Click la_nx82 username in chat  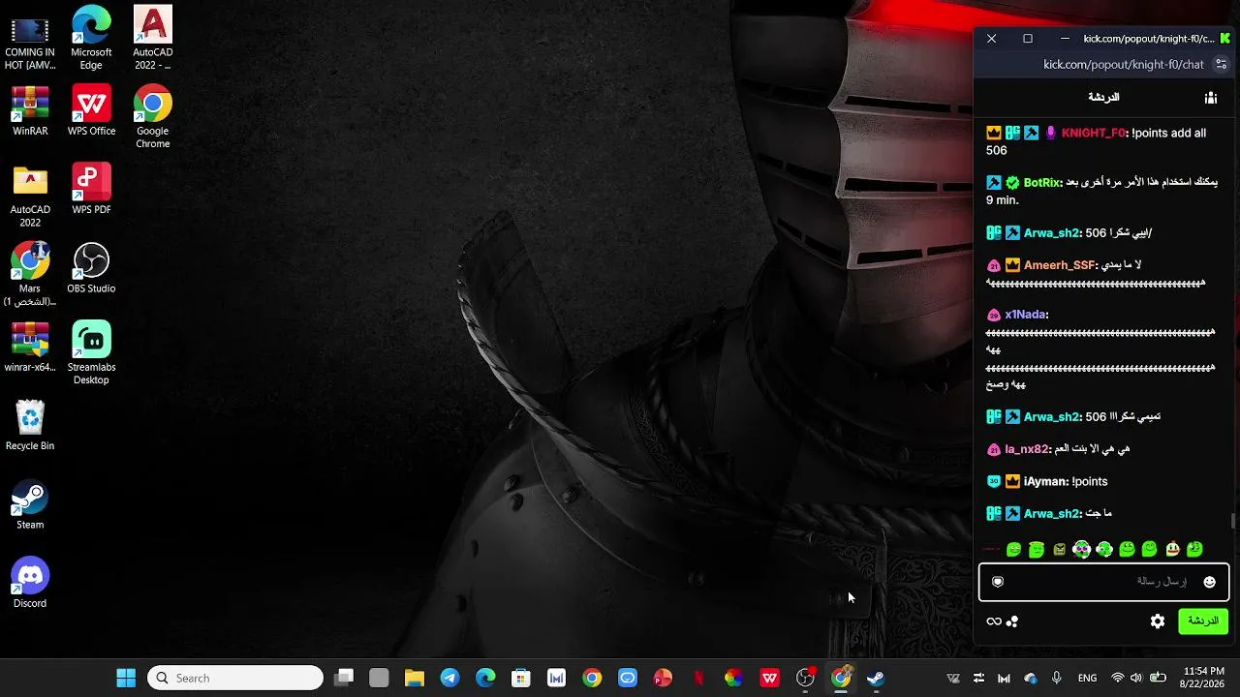(x=1027, y=449)
